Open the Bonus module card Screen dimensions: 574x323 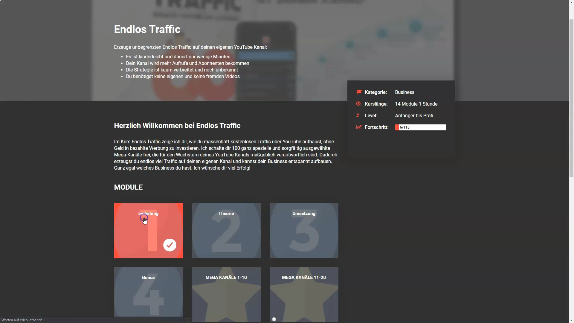(x=148, y=292)
